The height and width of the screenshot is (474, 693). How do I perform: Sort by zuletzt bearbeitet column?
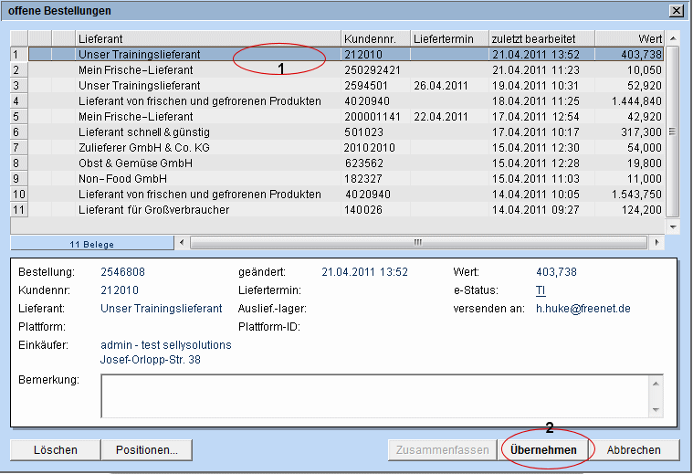click(x=541, y=38)
